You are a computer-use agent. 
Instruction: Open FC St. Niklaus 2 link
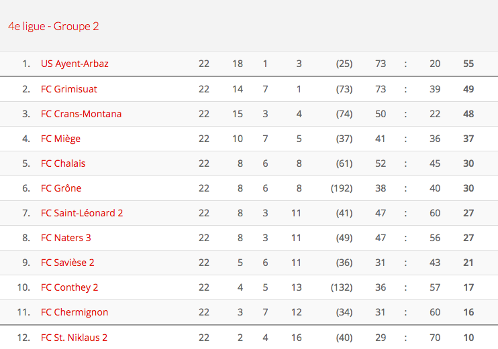tap(74, 338)
